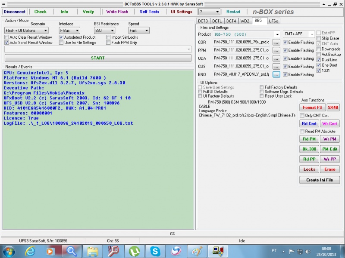Browse for ENO file with ellipsis button
This screenshot has height=258, width=345.
pos(276,74)
